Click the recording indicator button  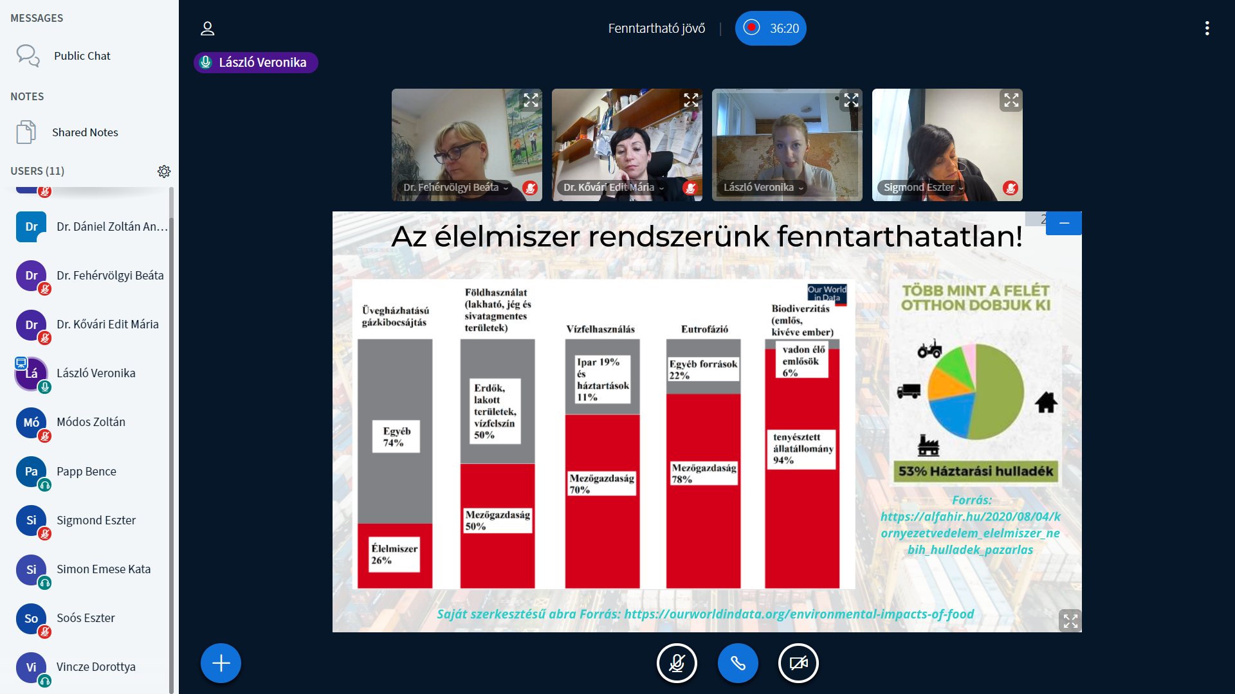(x=770, y=28)
